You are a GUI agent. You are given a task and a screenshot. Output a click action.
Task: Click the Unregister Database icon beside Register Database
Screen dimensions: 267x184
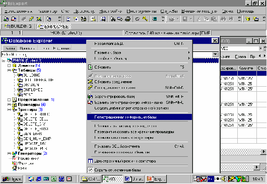[x=14, y=19]
